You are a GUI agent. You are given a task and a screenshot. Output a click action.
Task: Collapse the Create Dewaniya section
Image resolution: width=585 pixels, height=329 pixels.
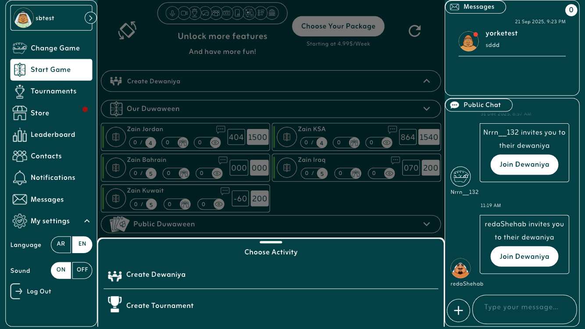click(426, 81)
